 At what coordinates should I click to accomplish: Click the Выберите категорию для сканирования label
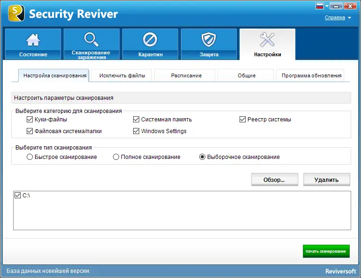(68, 111)
